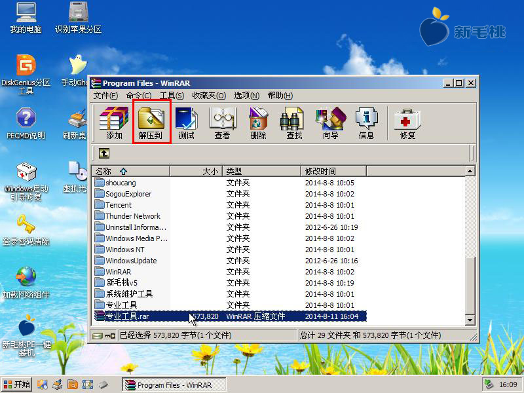524x393 pixels.
Task: Click the 测试 (Test) toolbar icon
Action: pos(186,122)
